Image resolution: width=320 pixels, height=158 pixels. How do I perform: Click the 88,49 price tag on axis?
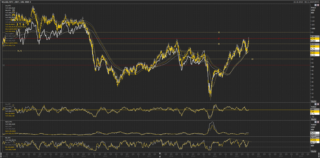(x=315, y=36)
